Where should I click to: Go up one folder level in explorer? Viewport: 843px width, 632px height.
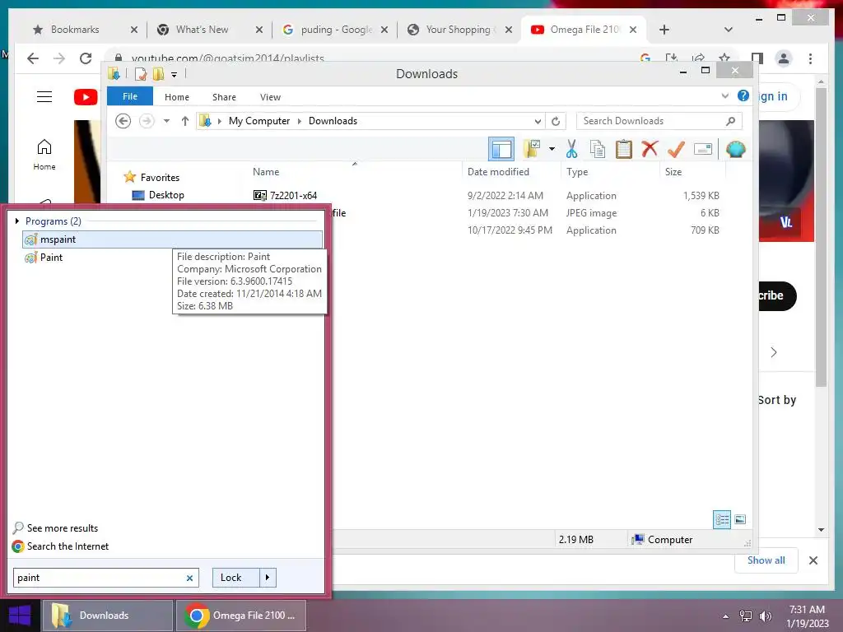coord(185,121)
